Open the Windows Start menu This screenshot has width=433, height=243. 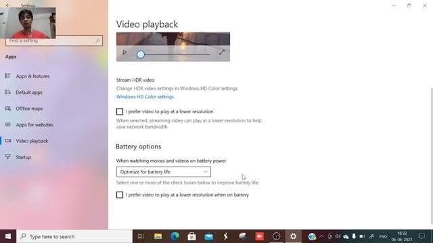point(8,236)
